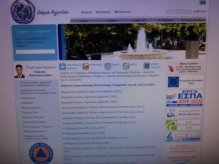Open the χάρτης map icon
Viewport: 219px width, 164px height.
126,66
